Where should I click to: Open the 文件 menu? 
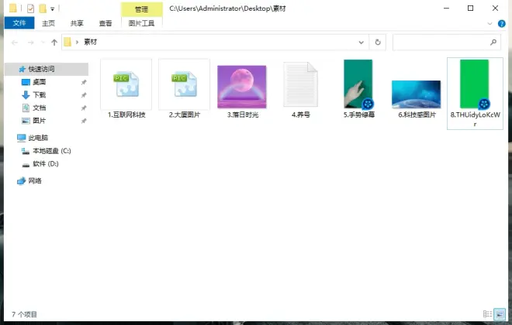click(18, 23)
